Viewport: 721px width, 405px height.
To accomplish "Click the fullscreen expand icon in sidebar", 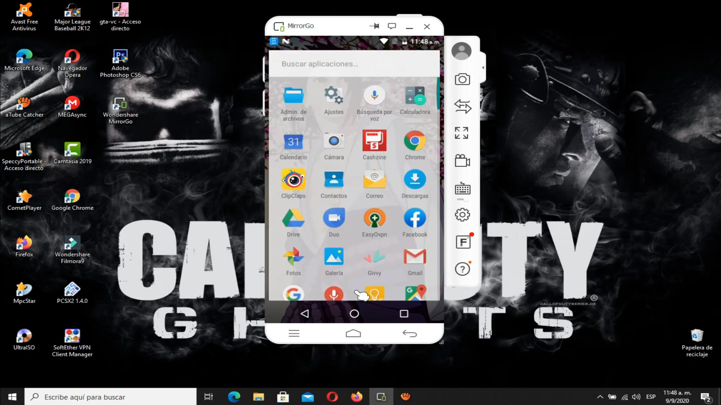I will pyautogui.click(x=462, y=133).
